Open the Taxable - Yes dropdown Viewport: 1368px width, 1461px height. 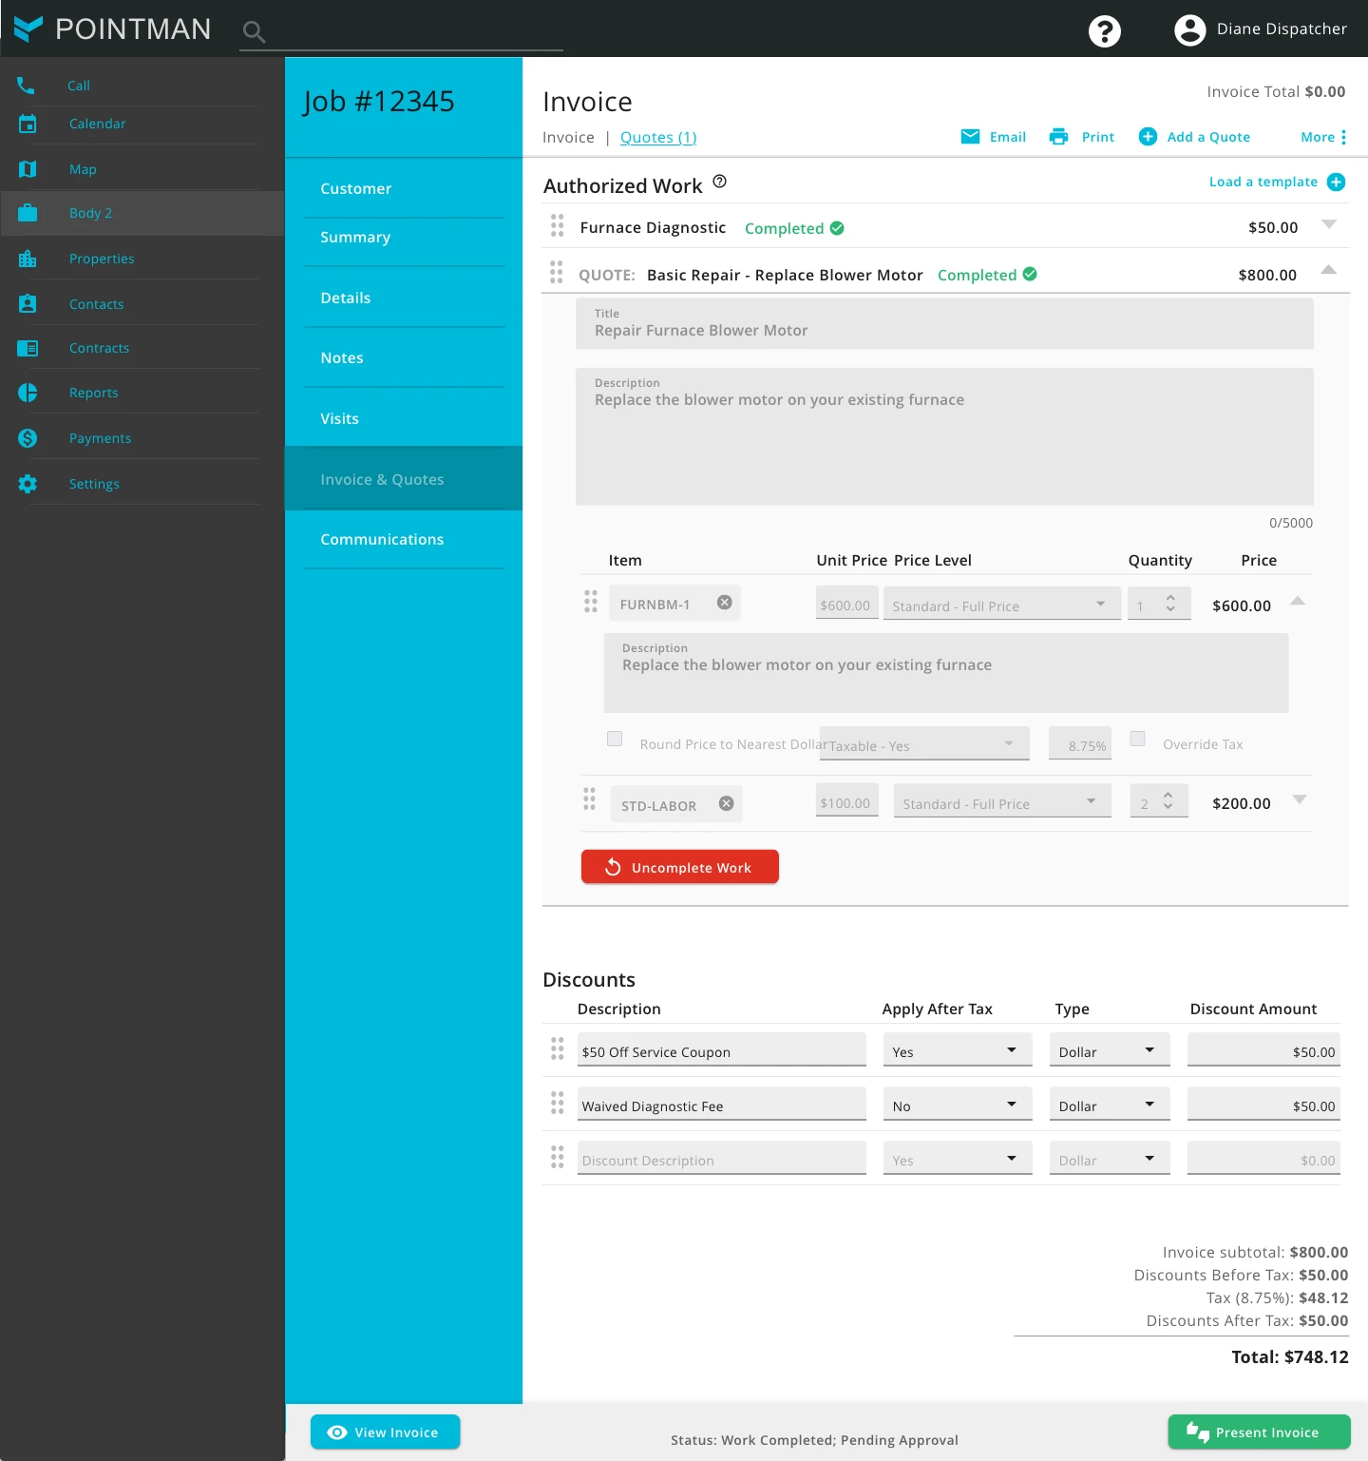click(923, 745)
